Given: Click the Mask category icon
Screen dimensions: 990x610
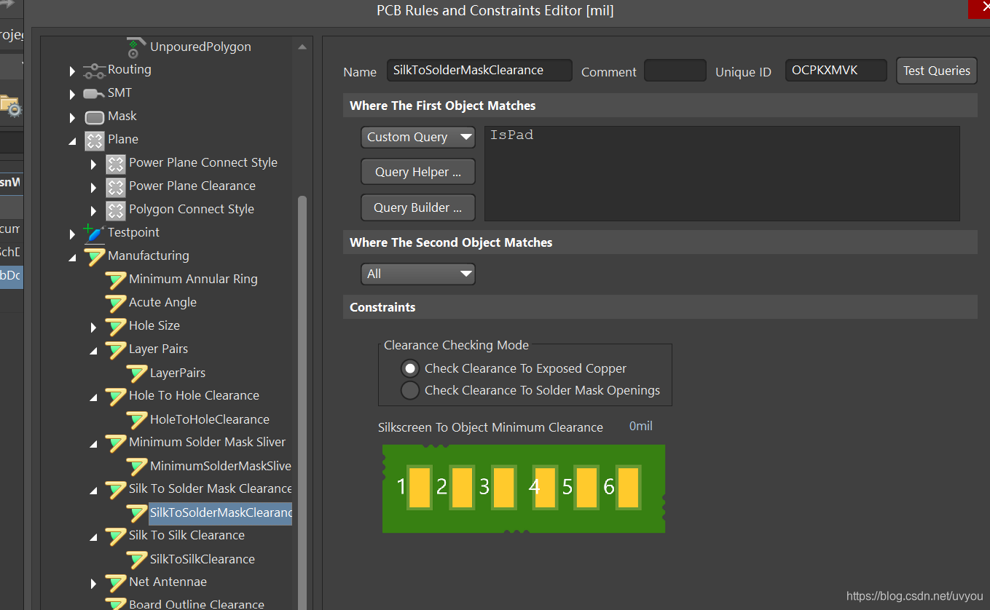Looking at the screenshot, I should (x=94, y=117).
